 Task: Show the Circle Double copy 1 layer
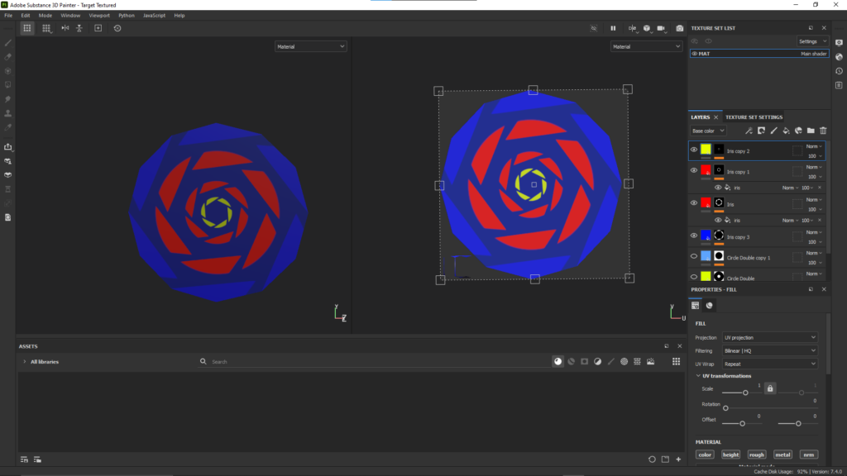coord(694,255)
